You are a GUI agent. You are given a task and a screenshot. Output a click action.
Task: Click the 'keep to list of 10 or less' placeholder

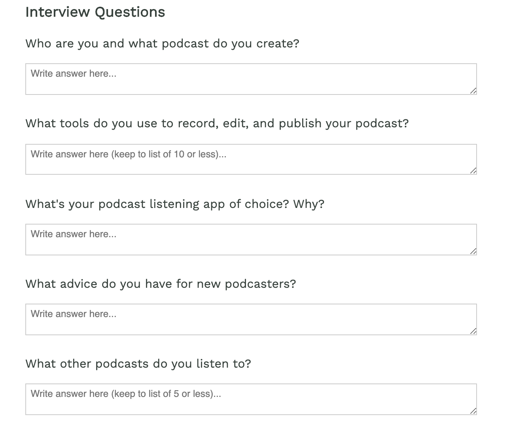click(129, 154)
